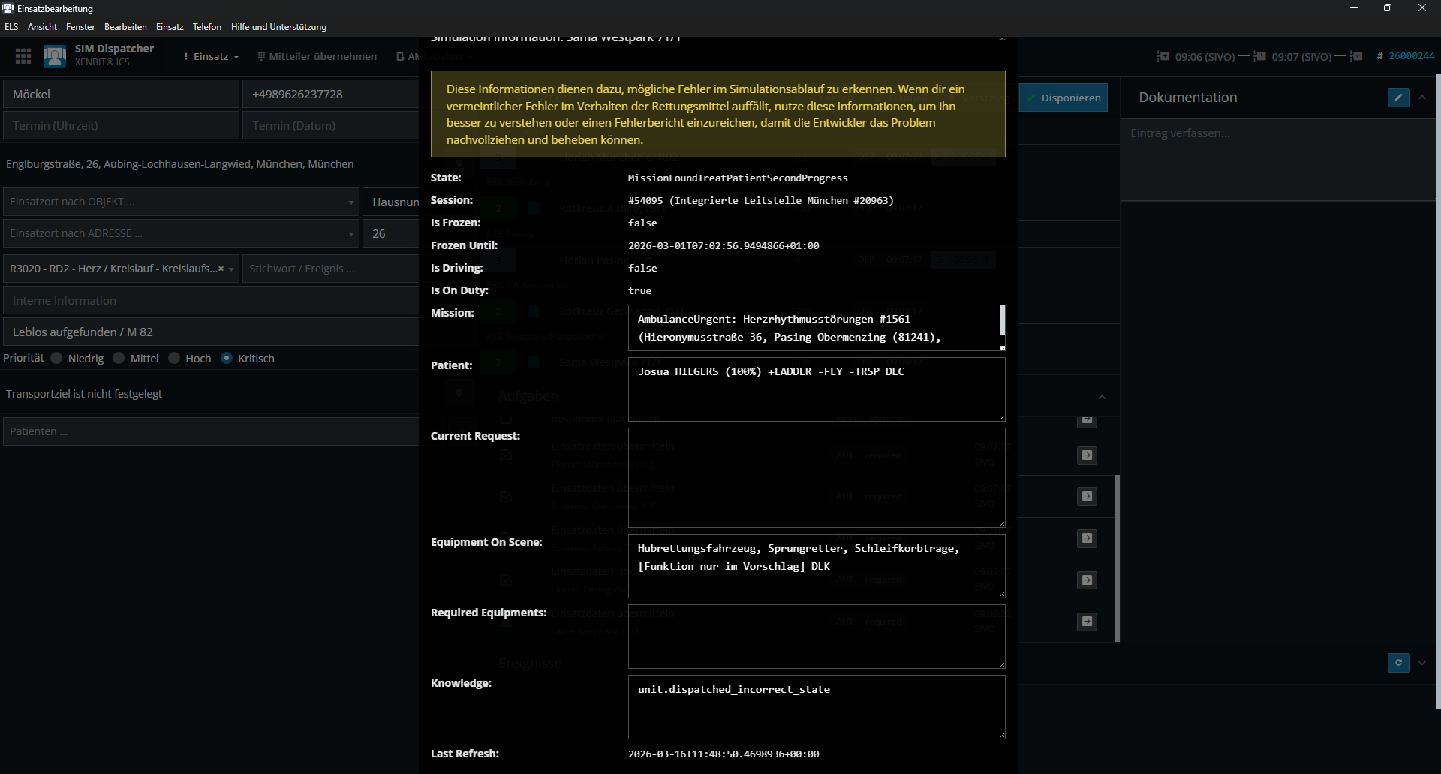Click the blue refresh icon button
1441x774 pixels.
coord(1398,663)
